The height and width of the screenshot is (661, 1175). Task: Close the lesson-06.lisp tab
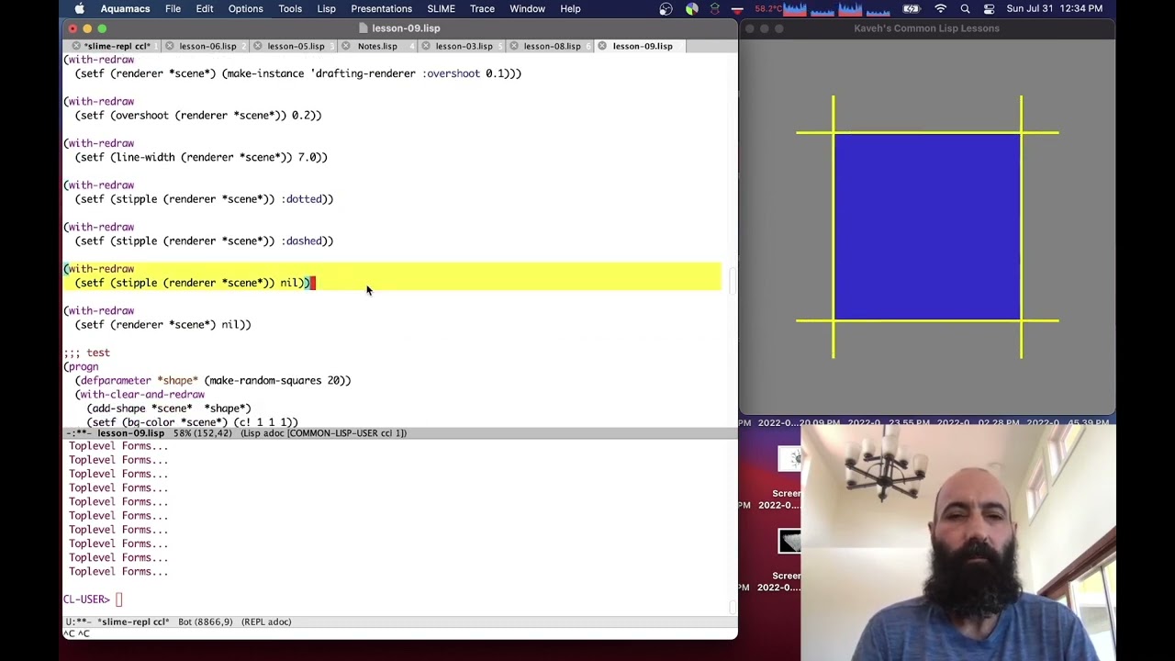[169, 46]
